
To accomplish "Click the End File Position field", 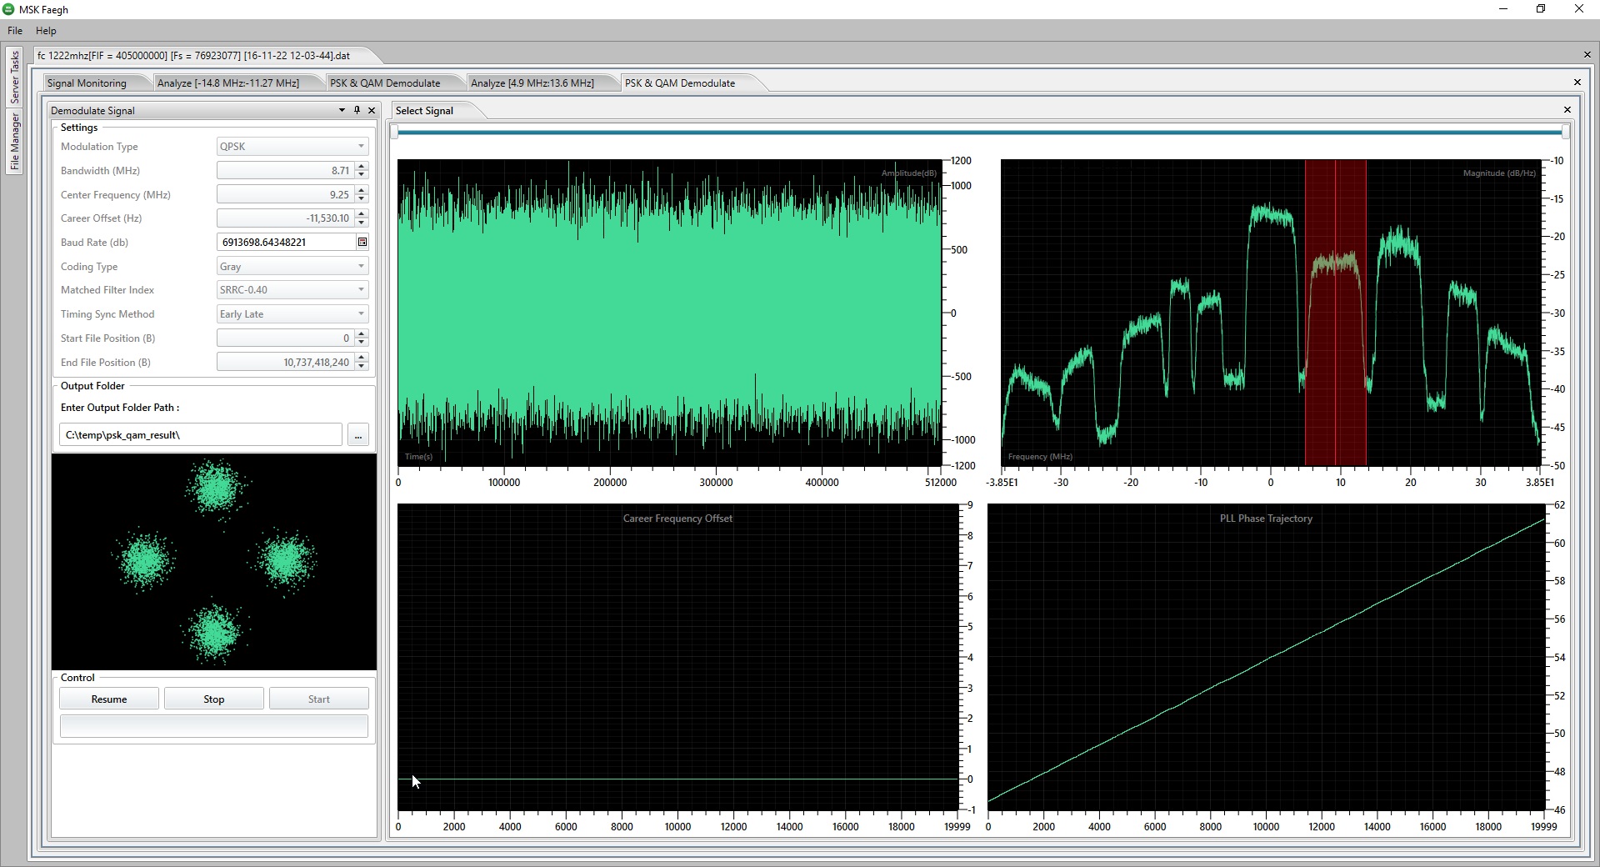I will coord(285,363).
